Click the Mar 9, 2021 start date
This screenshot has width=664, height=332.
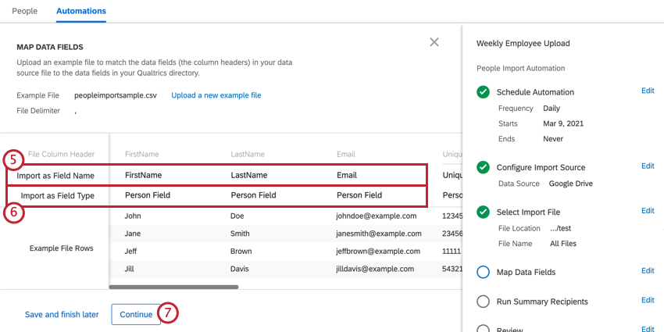(563, 123)
